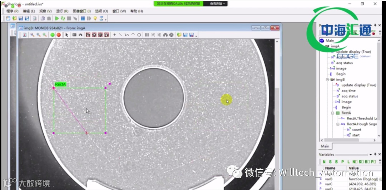Image resolution: width=386 pixels, height=190 pixels.
Task: Select the Point ROI plus tool
Action: 114,35
